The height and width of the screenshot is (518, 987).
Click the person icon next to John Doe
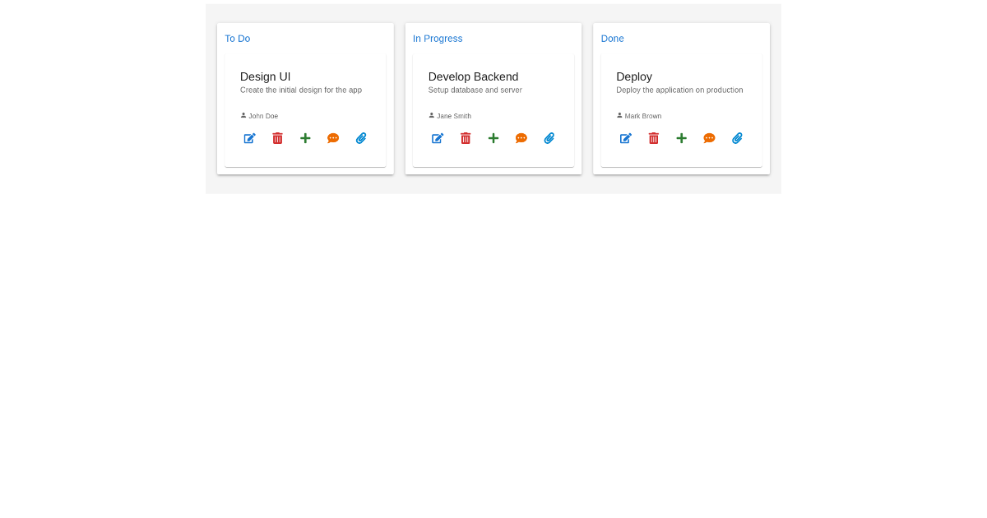pos(243,115)
